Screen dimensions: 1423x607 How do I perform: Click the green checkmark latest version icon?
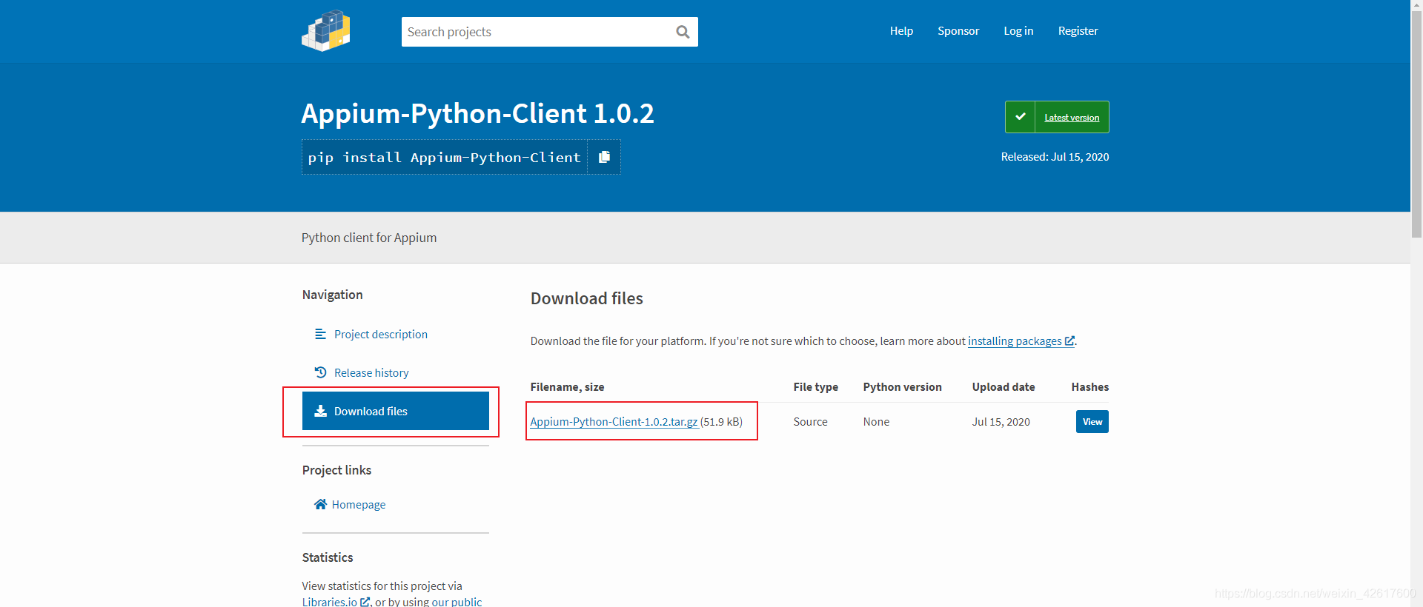(x=1020, y=117)
